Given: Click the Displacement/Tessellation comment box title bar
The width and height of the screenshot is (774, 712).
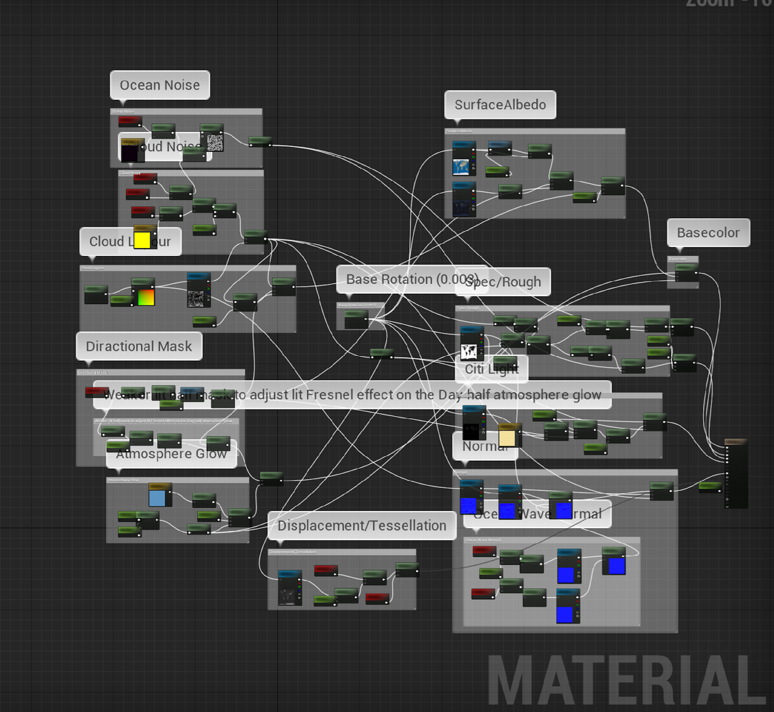Looking at the screenshot, I should click(x=342, y=552).
